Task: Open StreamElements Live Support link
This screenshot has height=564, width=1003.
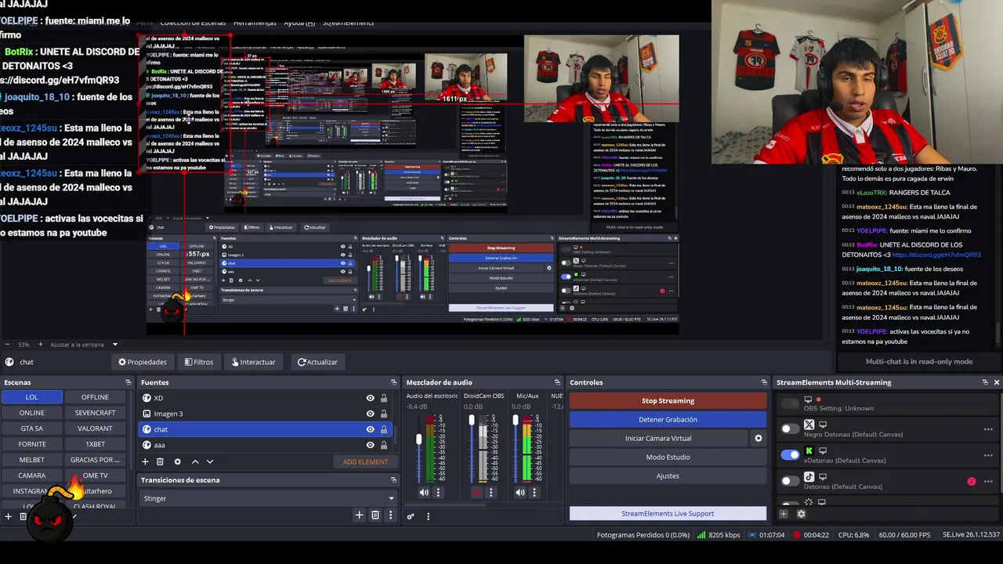Action: [x=668, y=513]
